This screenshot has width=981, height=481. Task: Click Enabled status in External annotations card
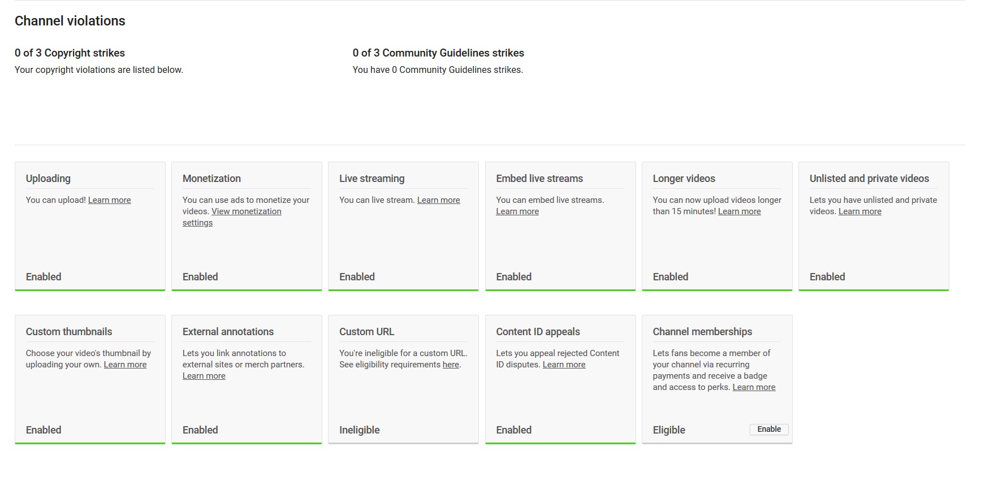[x=200, y=430]
